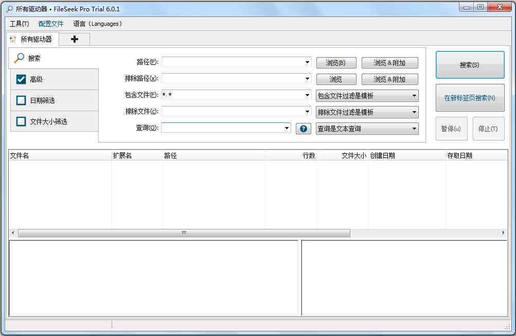516x336 pixels.
Task: Click the magnifier search icon beside 搜索
Action: 19,58
